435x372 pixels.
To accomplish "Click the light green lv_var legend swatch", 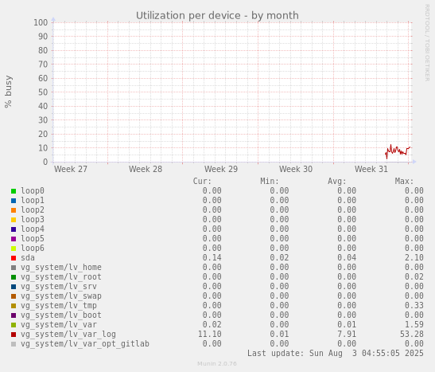I will coord(14,325).
